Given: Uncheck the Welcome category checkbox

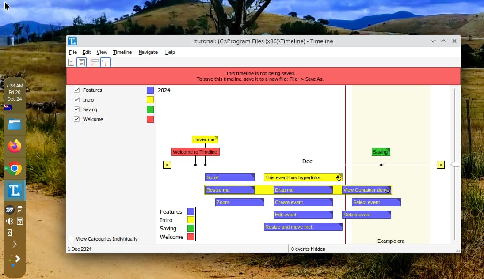Looking at the screenshot, I should 76,119.
